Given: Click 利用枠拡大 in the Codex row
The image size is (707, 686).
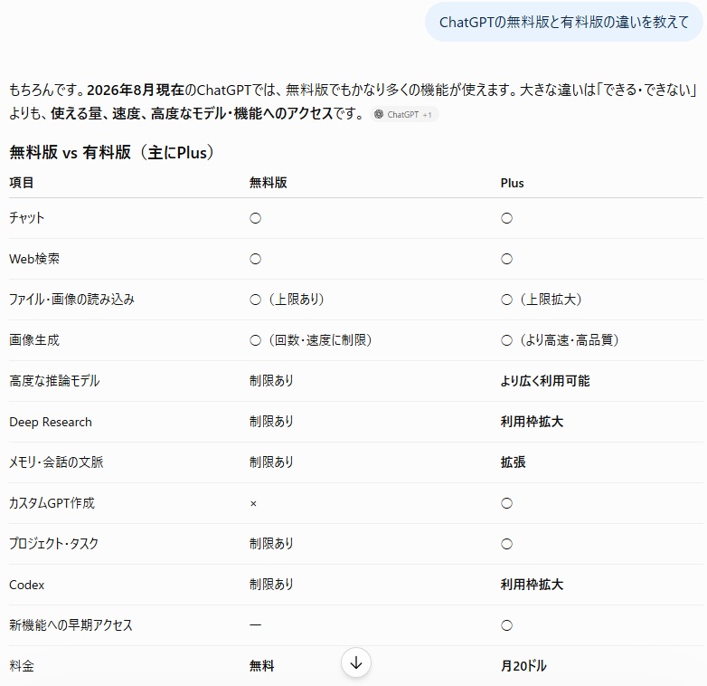Looking at the screenshot, I should click(532, 585).
